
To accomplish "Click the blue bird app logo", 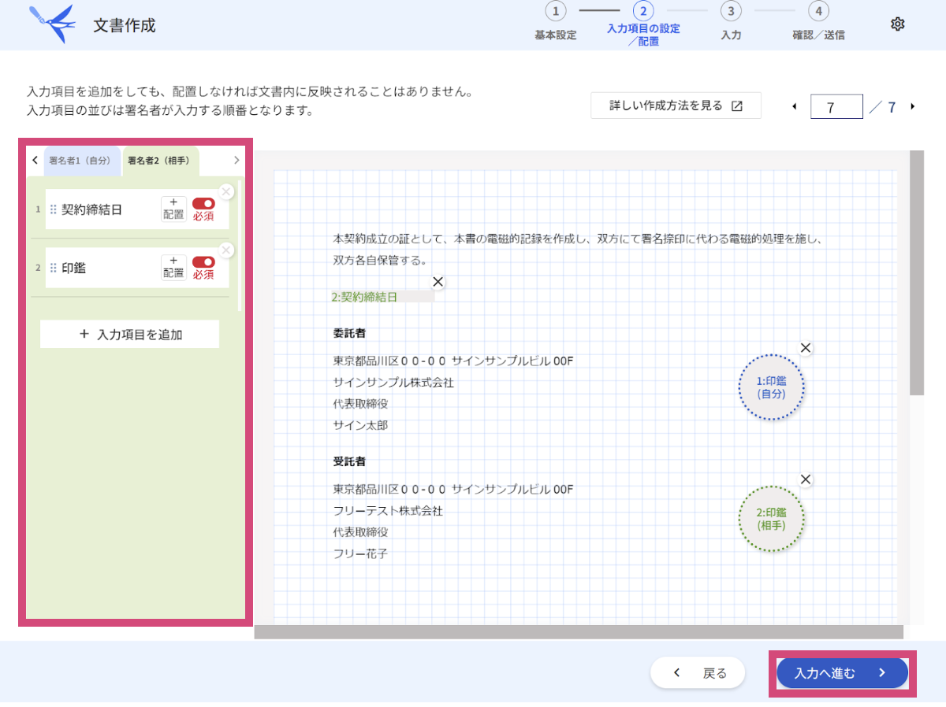I will (52, 24).
